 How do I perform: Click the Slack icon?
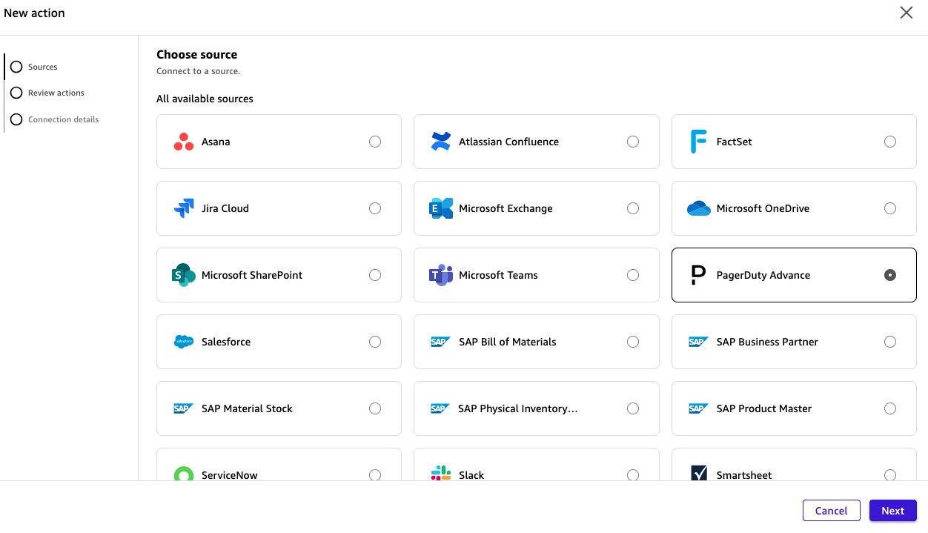coord(440,475)
